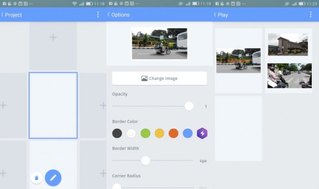319x189 pixels.
Task: Open the building photo thumbnail in Play
Action: [x=288, y=45]
